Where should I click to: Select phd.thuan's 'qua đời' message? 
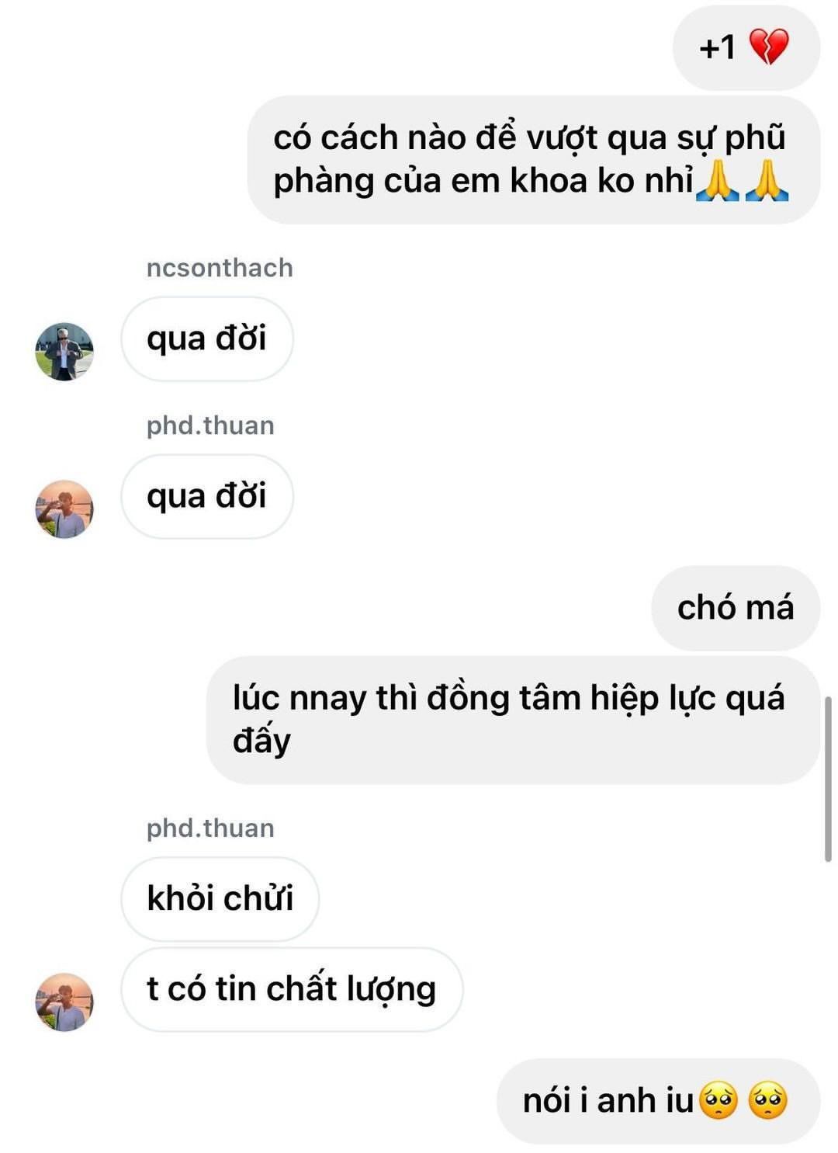click(207, 496)
